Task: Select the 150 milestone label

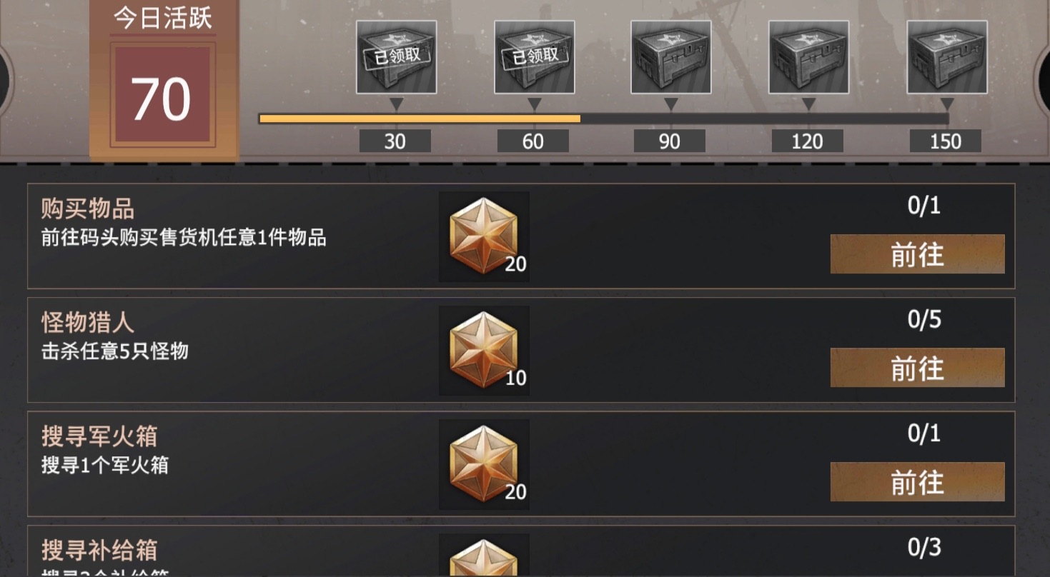Action: (x=945, y=141)
